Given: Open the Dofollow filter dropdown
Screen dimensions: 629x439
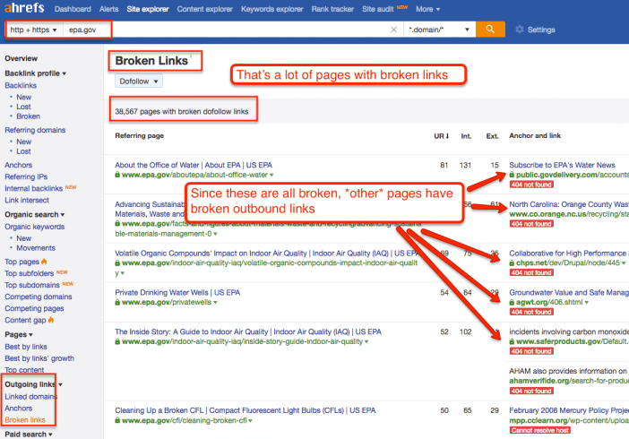Looking at the screenshot, I should coord(139,81).
